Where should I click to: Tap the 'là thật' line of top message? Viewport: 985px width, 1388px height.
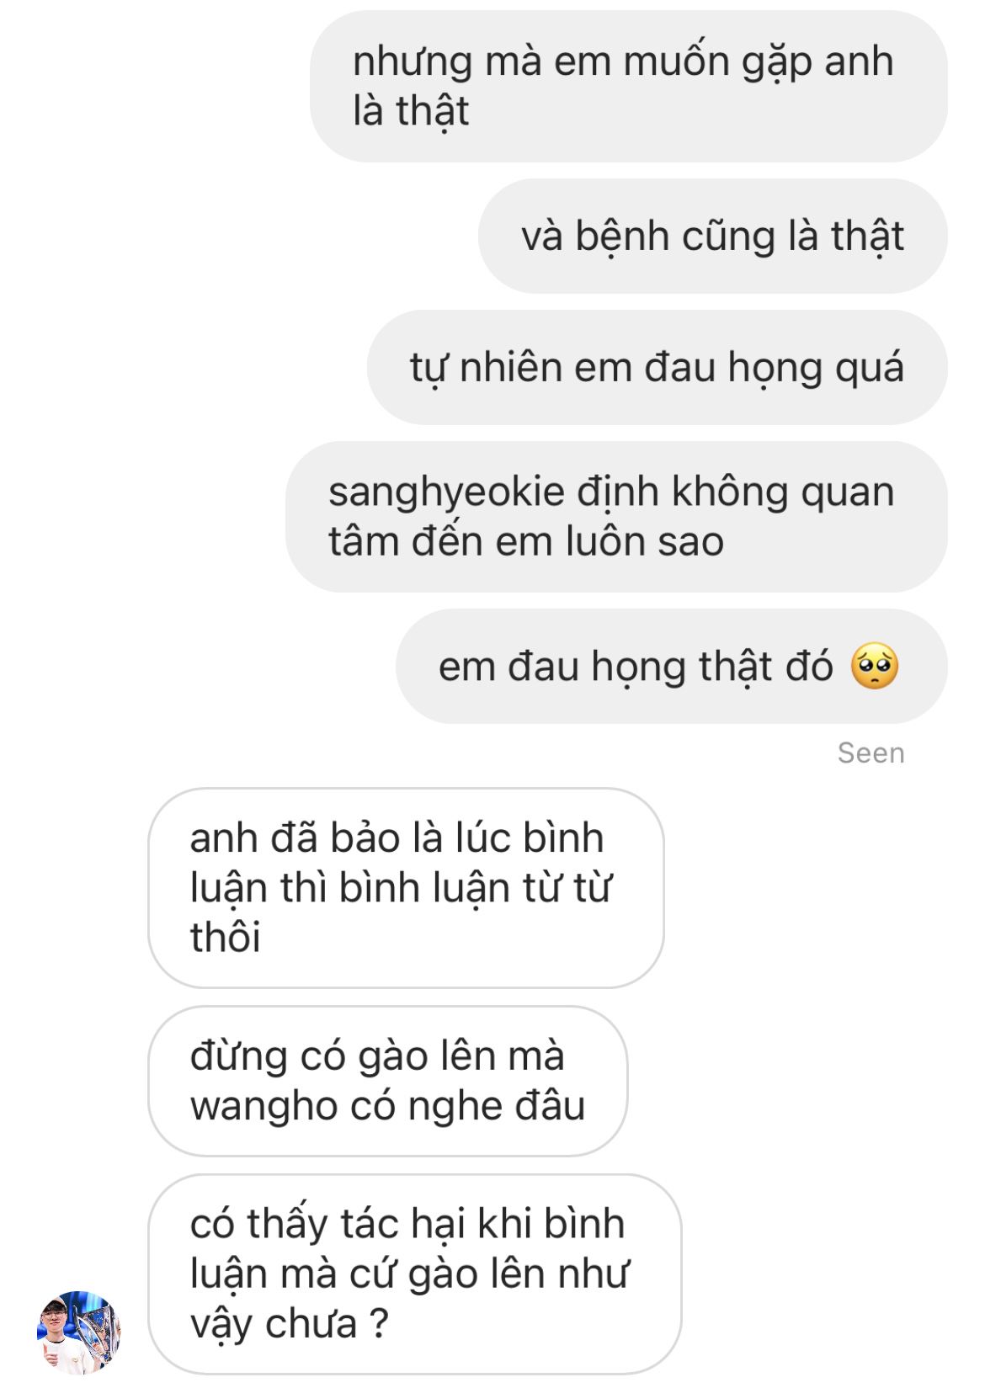(410, 111)
